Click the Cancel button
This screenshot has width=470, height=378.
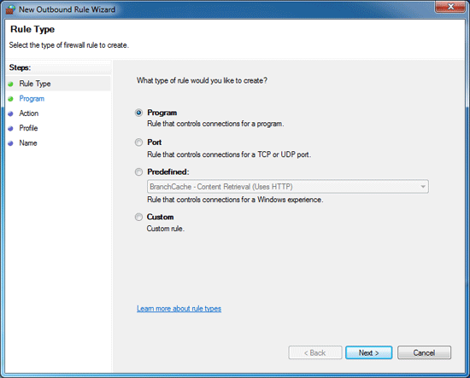tap(424, 353)
